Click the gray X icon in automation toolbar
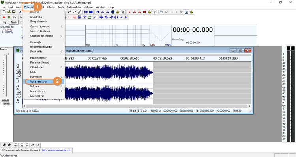Screen dimensions: 296x157 tap(181, 12)
